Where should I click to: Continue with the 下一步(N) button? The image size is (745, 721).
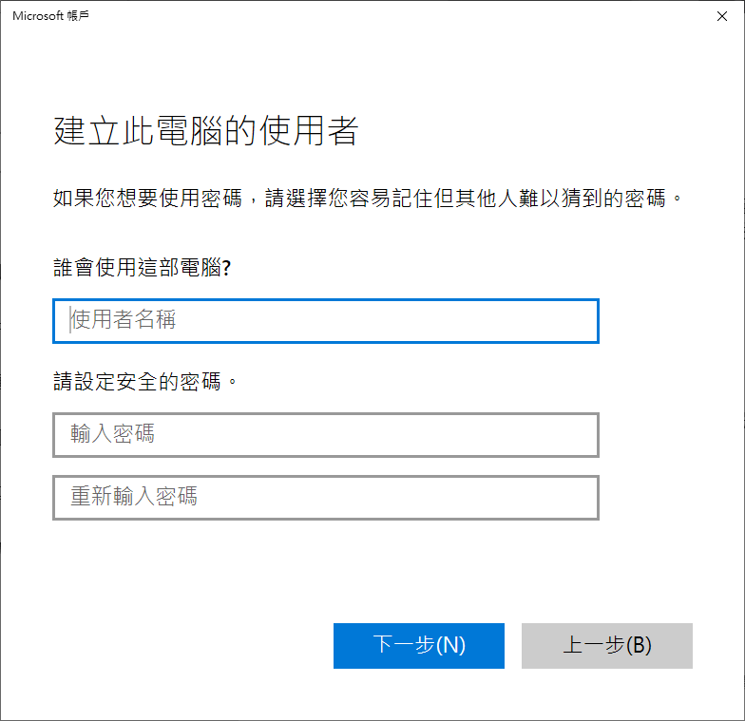[418, 646]
